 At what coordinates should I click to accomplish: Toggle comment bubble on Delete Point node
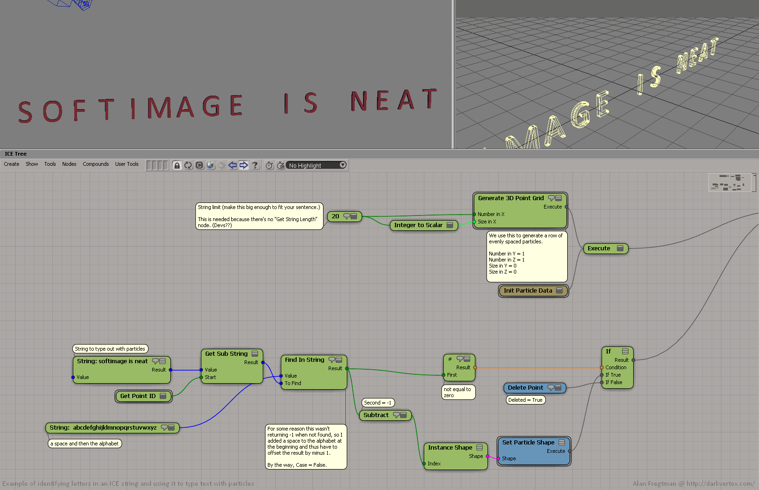[x=551, y=387]
